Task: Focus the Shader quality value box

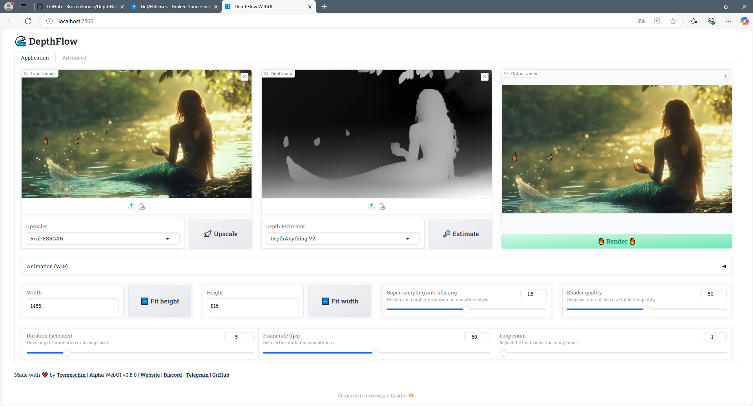Action: point(713,294)
